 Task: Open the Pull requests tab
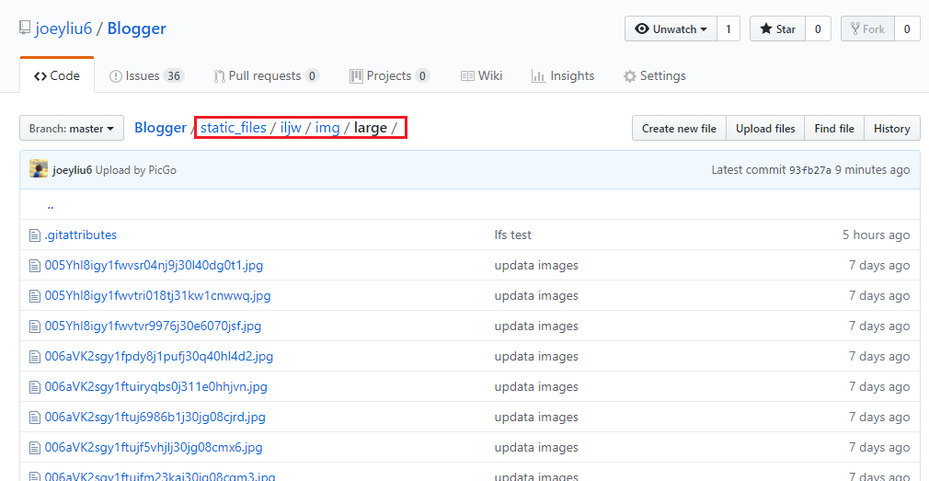point(267,75)
